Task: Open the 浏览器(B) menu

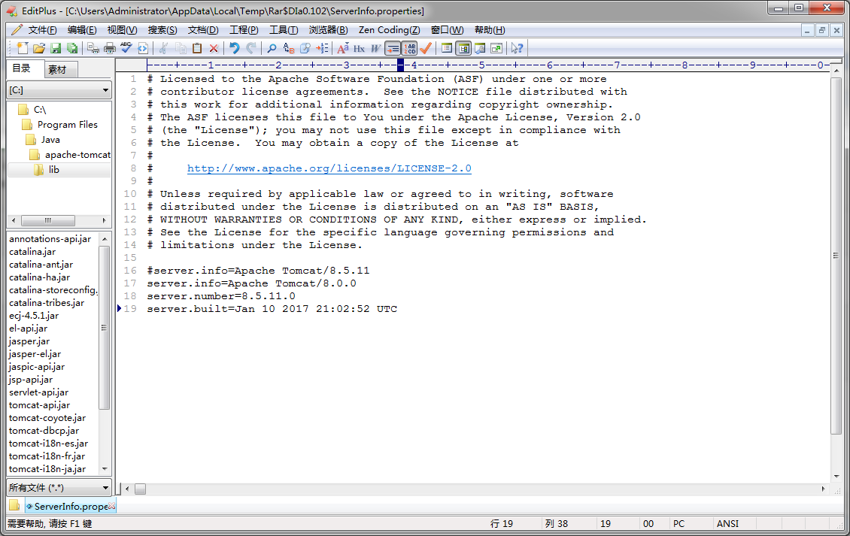Action: (328, 30)
